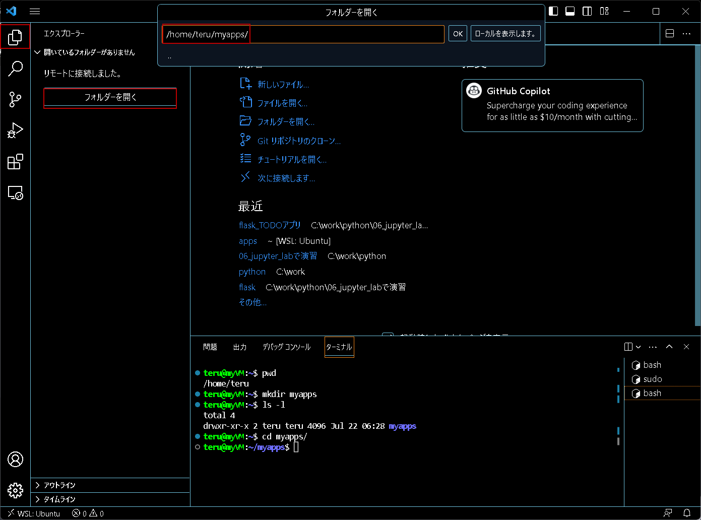Image resolution: width=701 pixels, height=520 pixels.
Task: Click the clone repository branch icon
Action: point(245,140)
